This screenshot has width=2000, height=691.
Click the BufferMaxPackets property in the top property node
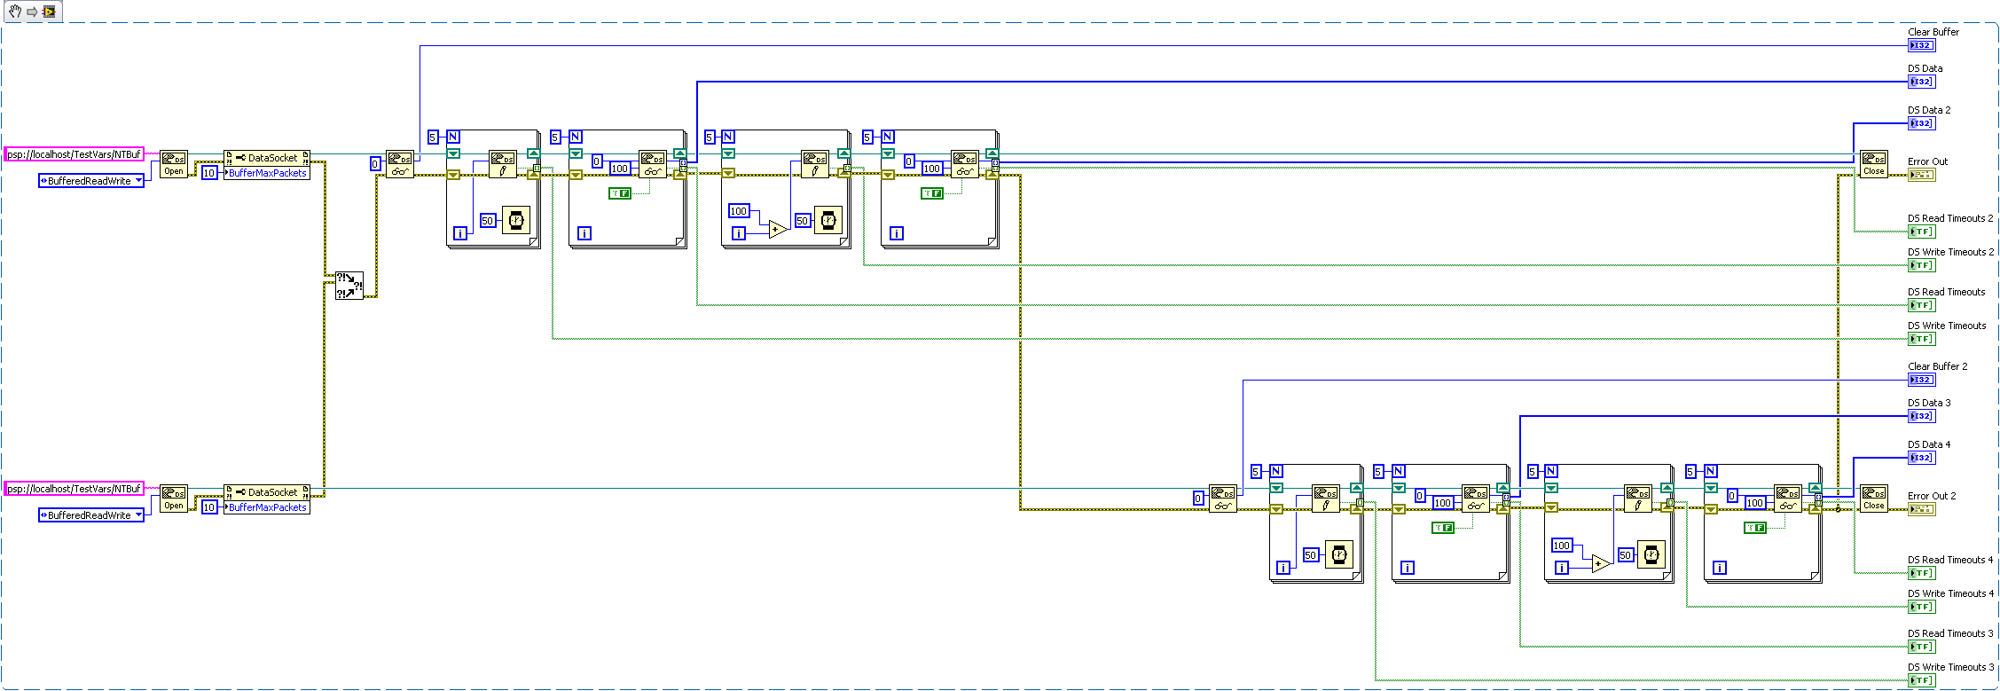point(267,173)
